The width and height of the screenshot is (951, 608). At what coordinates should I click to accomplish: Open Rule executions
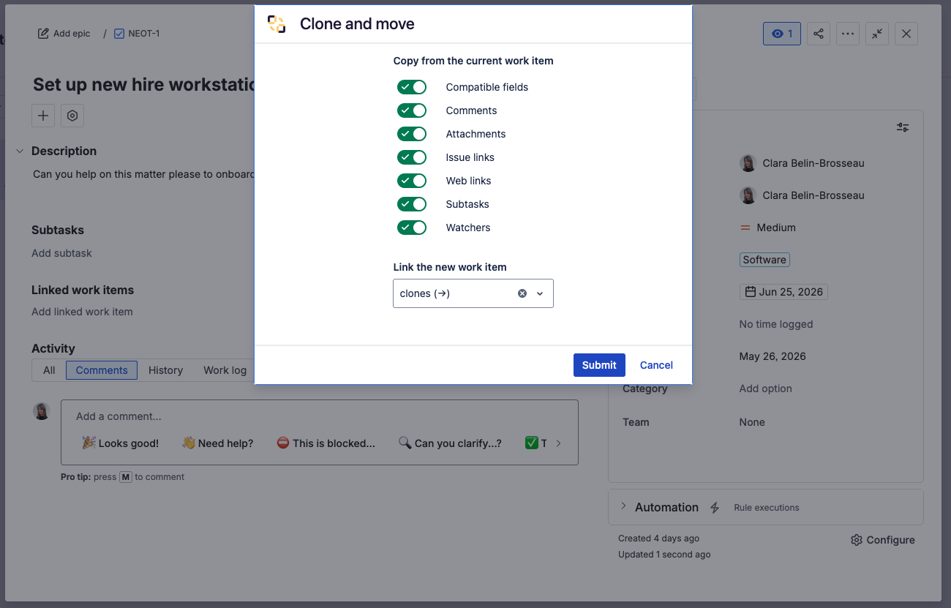pos(766,507)
